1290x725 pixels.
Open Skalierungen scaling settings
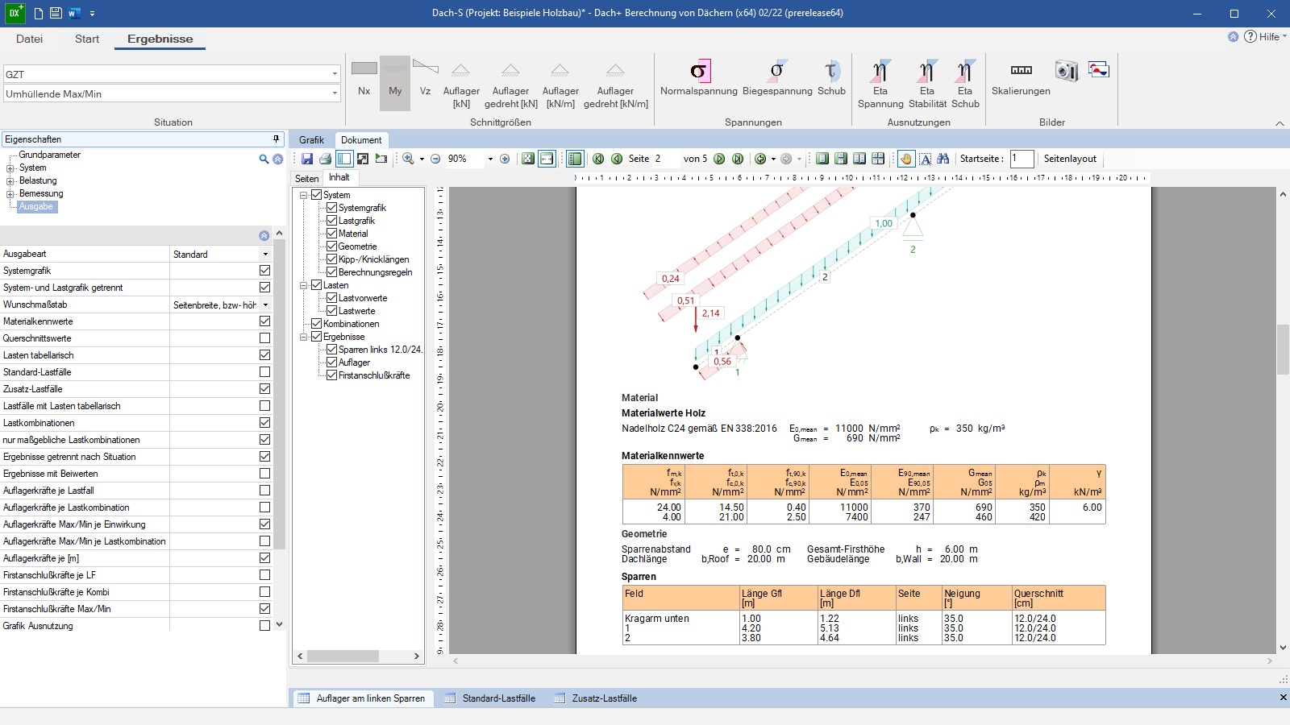[x=1021, y=79]
